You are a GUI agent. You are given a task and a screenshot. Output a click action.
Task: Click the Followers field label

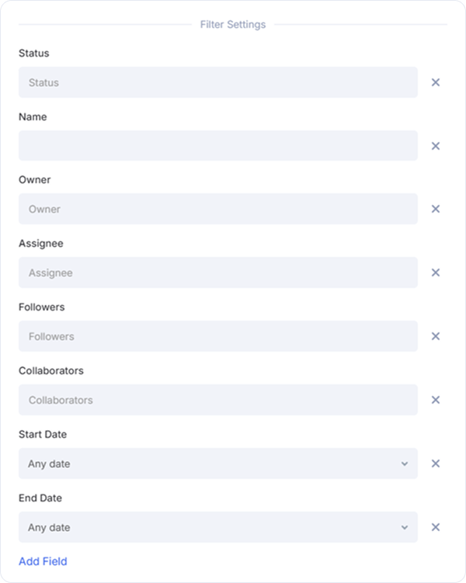click(x=42, y=307)
